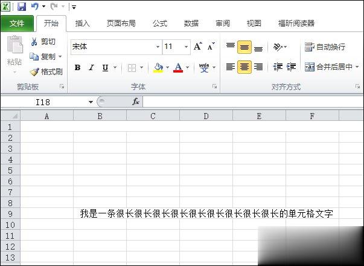
Task: Click 自动换行 wrap text button
Action: coord(325,47)
